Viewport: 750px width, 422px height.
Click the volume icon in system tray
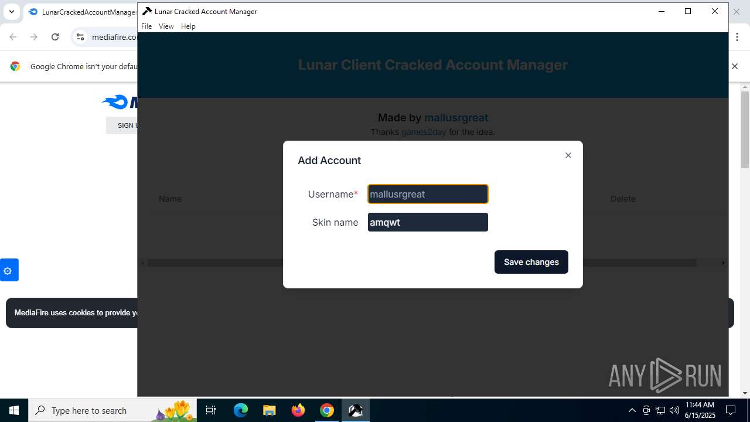click(674, 410)
